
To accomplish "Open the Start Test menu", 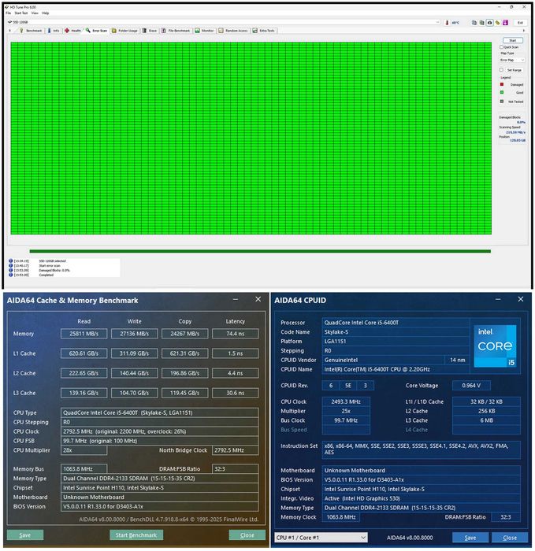I will pyautogui.click(x=20, y=13).
